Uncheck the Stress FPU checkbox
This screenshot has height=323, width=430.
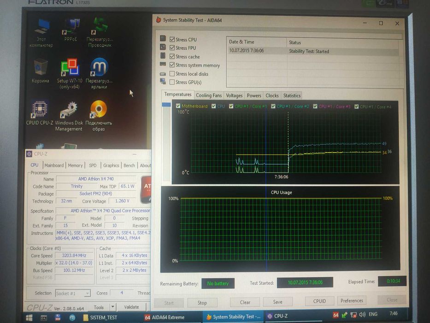click(x=172, y=48)
